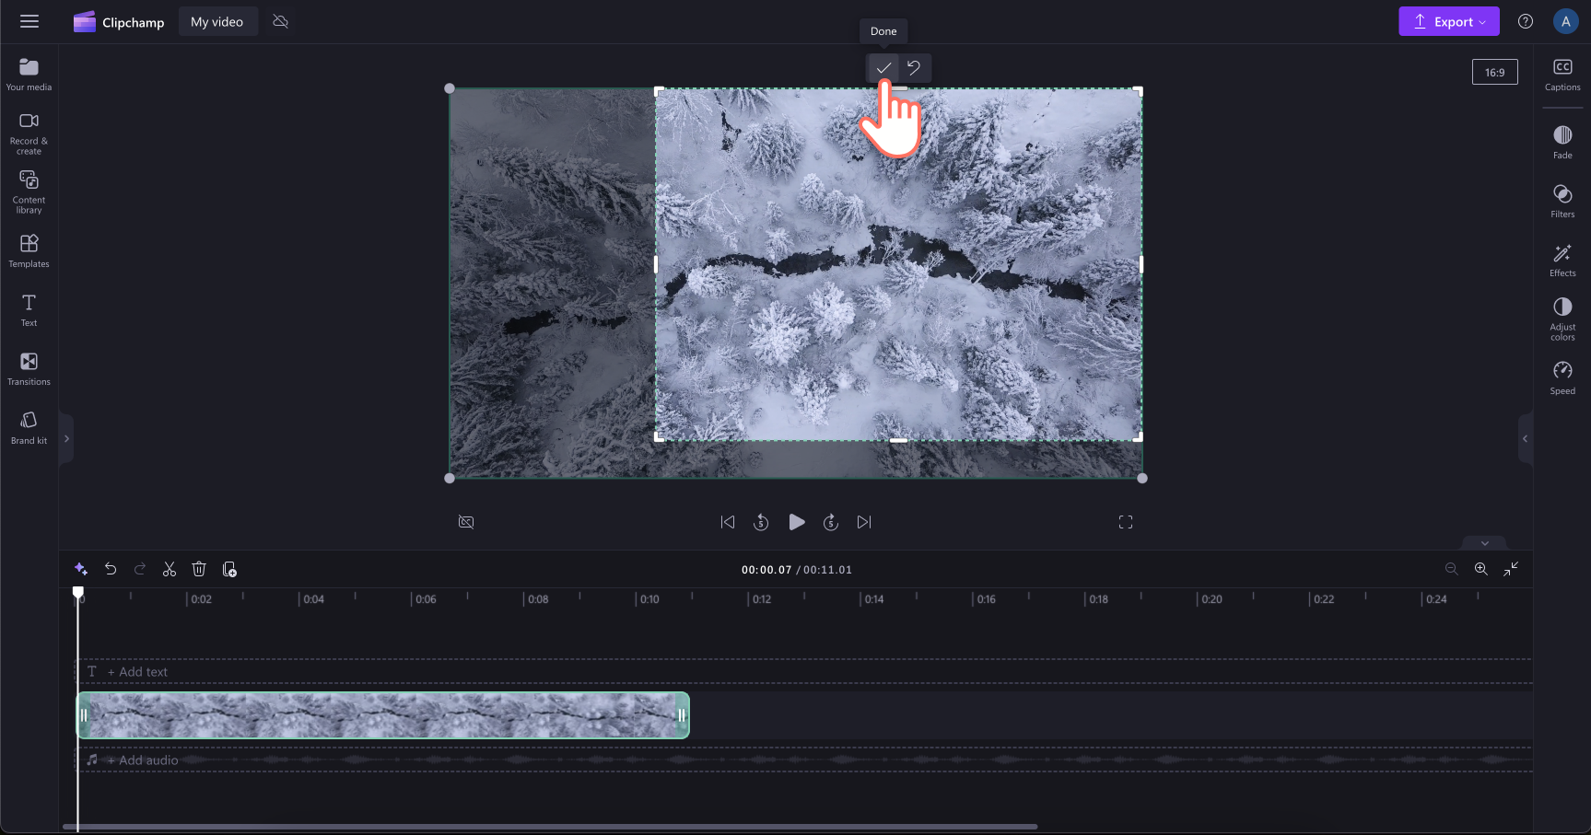Screen dimensions: 1591x835
Task: Open the Export dropdown
Action: (x=1448, y=21)
